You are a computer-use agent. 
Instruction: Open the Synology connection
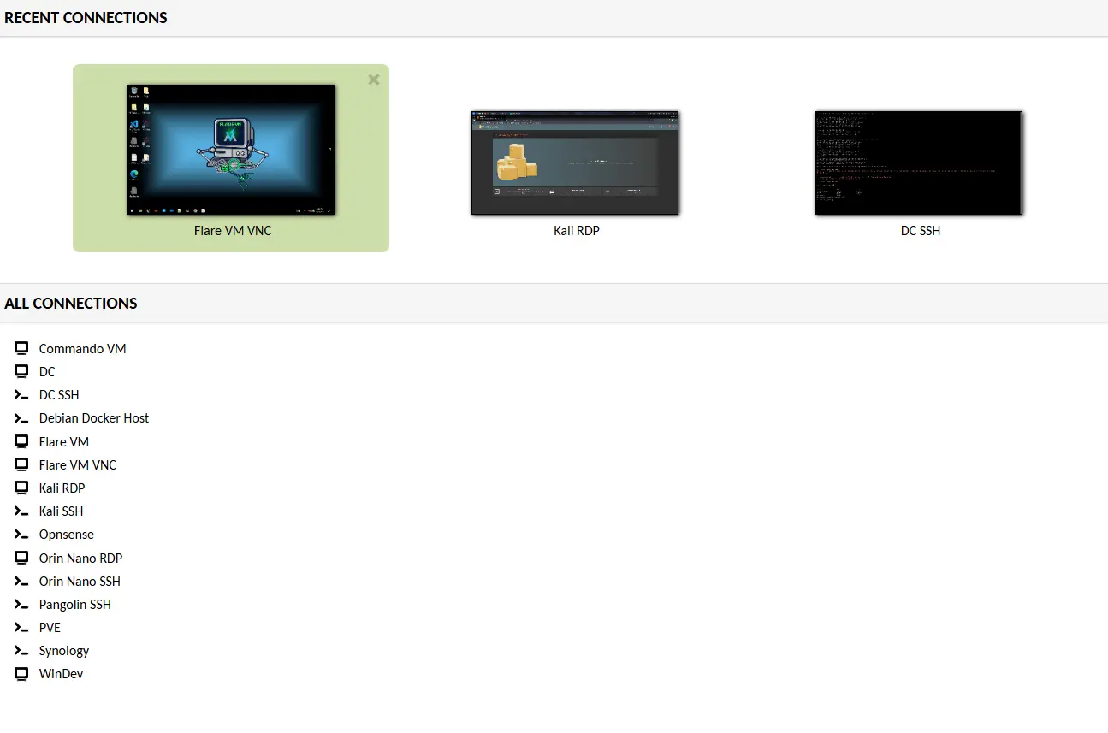coord(64,651)
